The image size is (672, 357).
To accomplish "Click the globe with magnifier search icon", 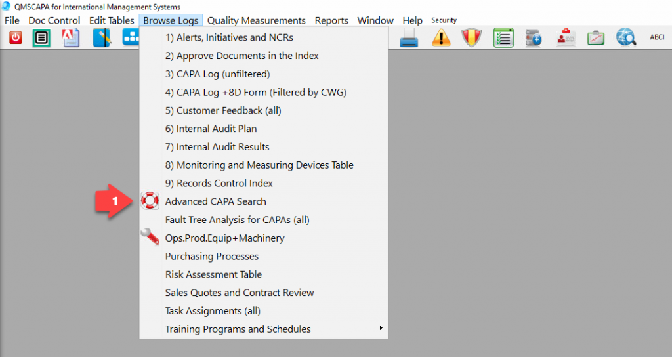I will click(x=625, y=37).
